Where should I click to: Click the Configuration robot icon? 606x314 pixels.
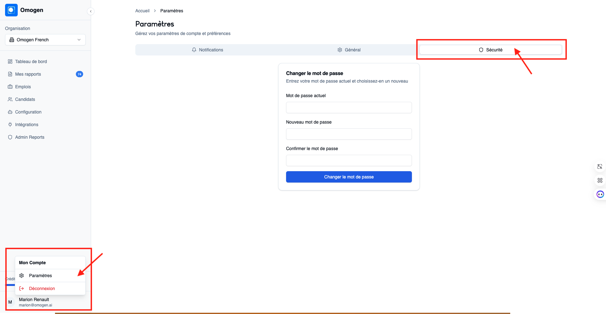point(10,112)
